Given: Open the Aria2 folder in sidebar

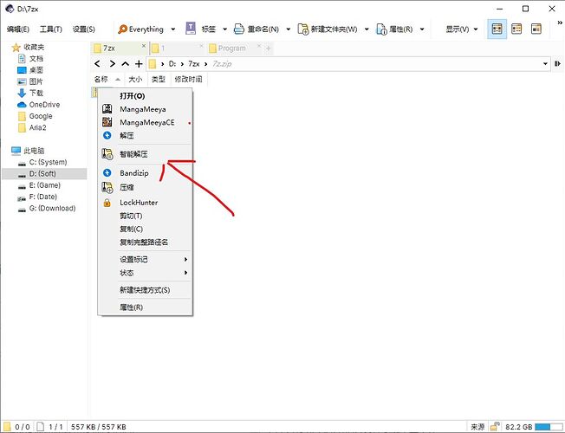Looking at the screenshot, I should click(32, 128).
